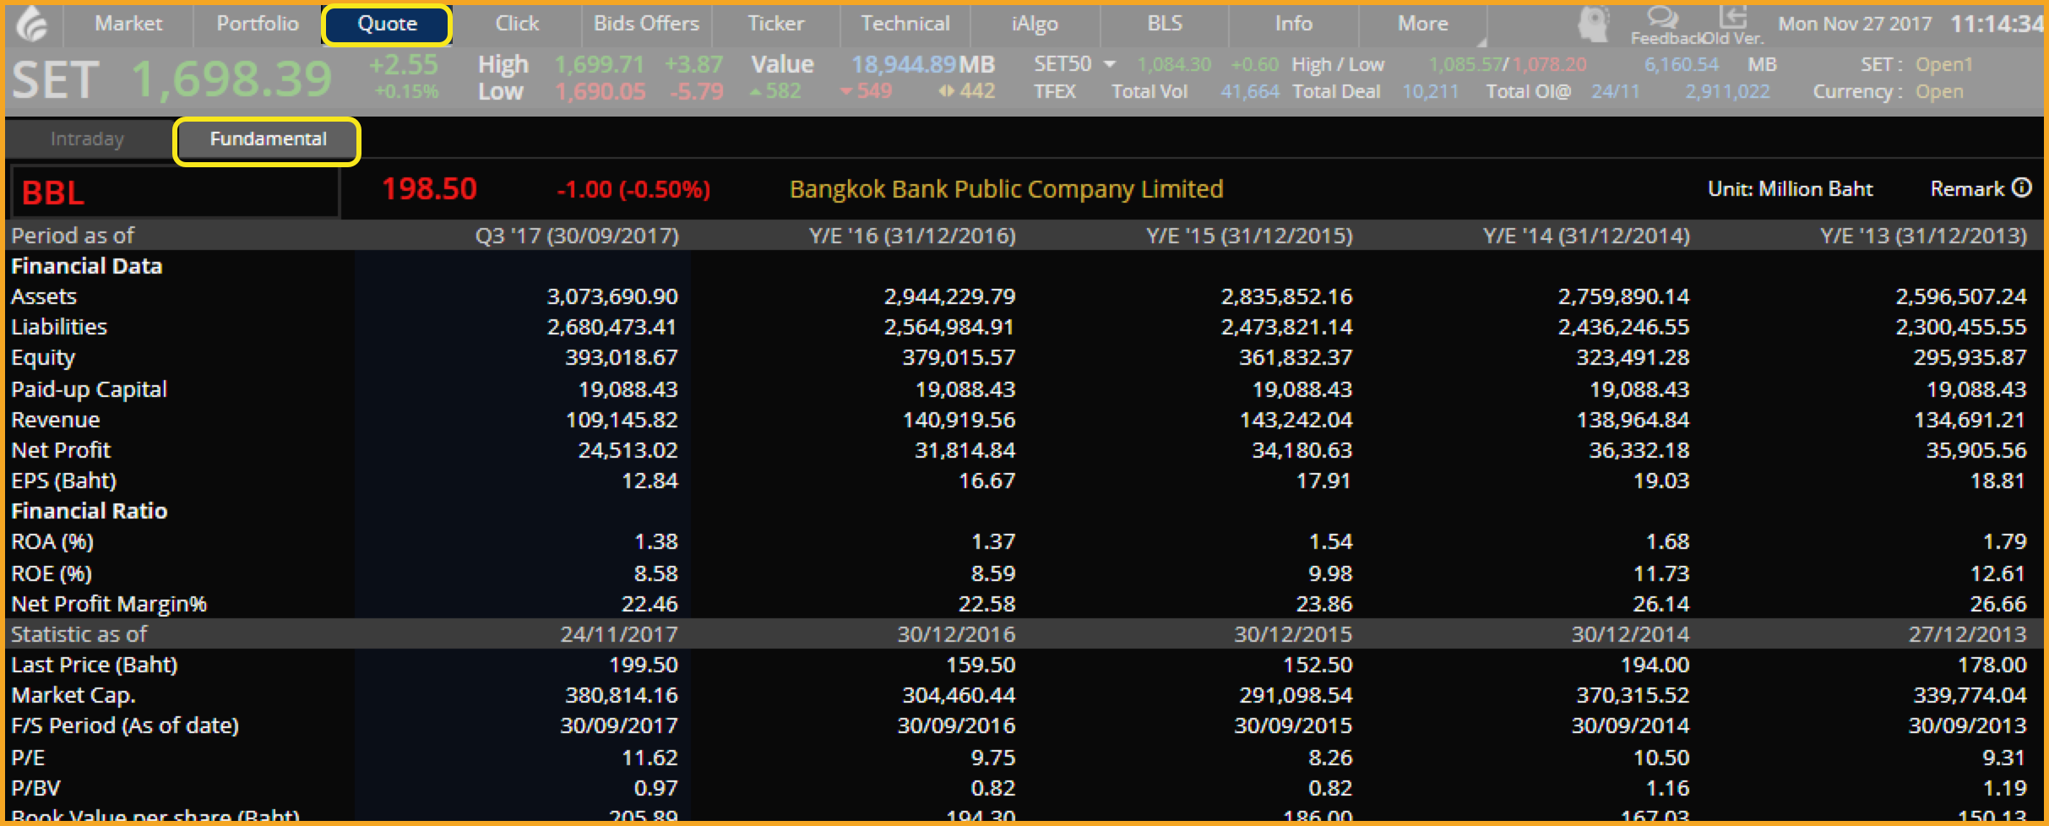
Task: Click Total Deal value 10,211
Action: [1430, 91]
